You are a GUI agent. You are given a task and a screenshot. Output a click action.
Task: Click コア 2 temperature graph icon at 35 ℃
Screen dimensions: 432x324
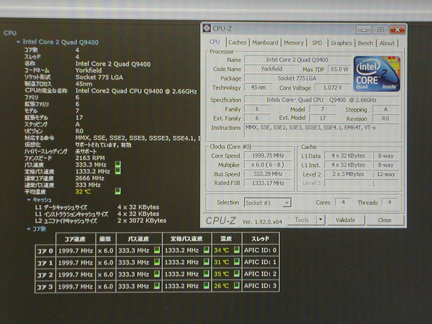click(237, 274)
